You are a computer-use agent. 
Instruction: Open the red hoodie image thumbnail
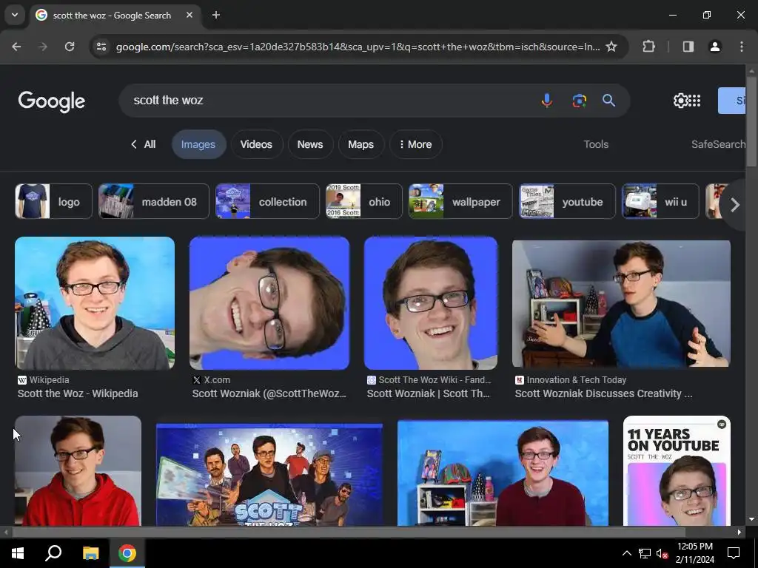coord(78,471)
